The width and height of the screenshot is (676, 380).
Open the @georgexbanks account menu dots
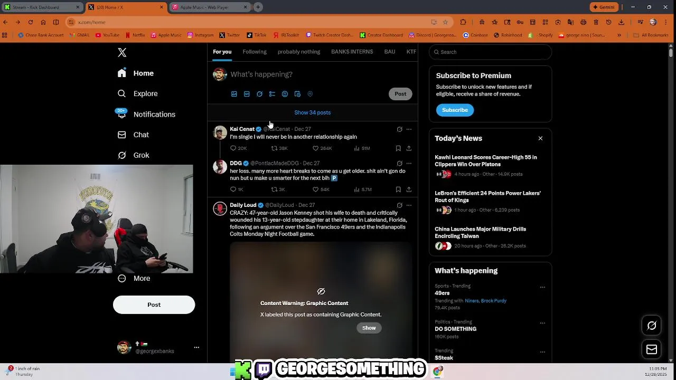click(196, 347)
